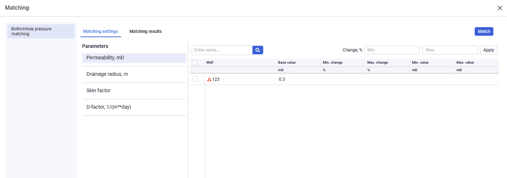
Task: Click the red warning triangle for well 123
Action: pos(209,79)
